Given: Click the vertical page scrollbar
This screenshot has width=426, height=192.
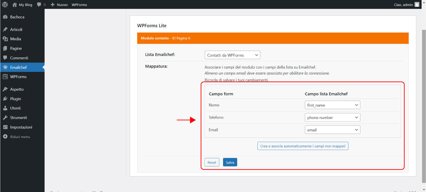Looking at the screenshot, I should (424, 91).
